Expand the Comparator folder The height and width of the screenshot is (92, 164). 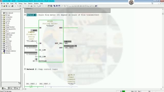(2, 17)
